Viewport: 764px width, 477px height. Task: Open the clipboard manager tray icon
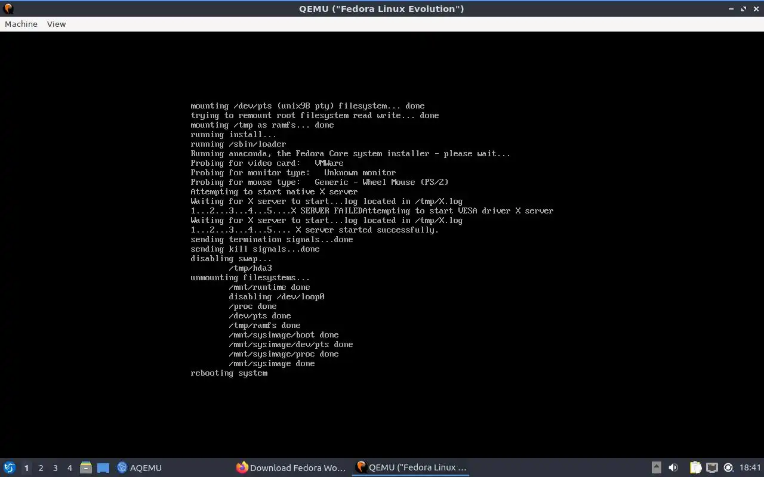tap(695, 467)
